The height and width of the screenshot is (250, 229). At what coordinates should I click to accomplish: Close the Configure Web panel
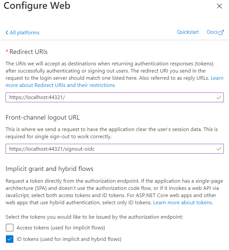click(219, 6)
